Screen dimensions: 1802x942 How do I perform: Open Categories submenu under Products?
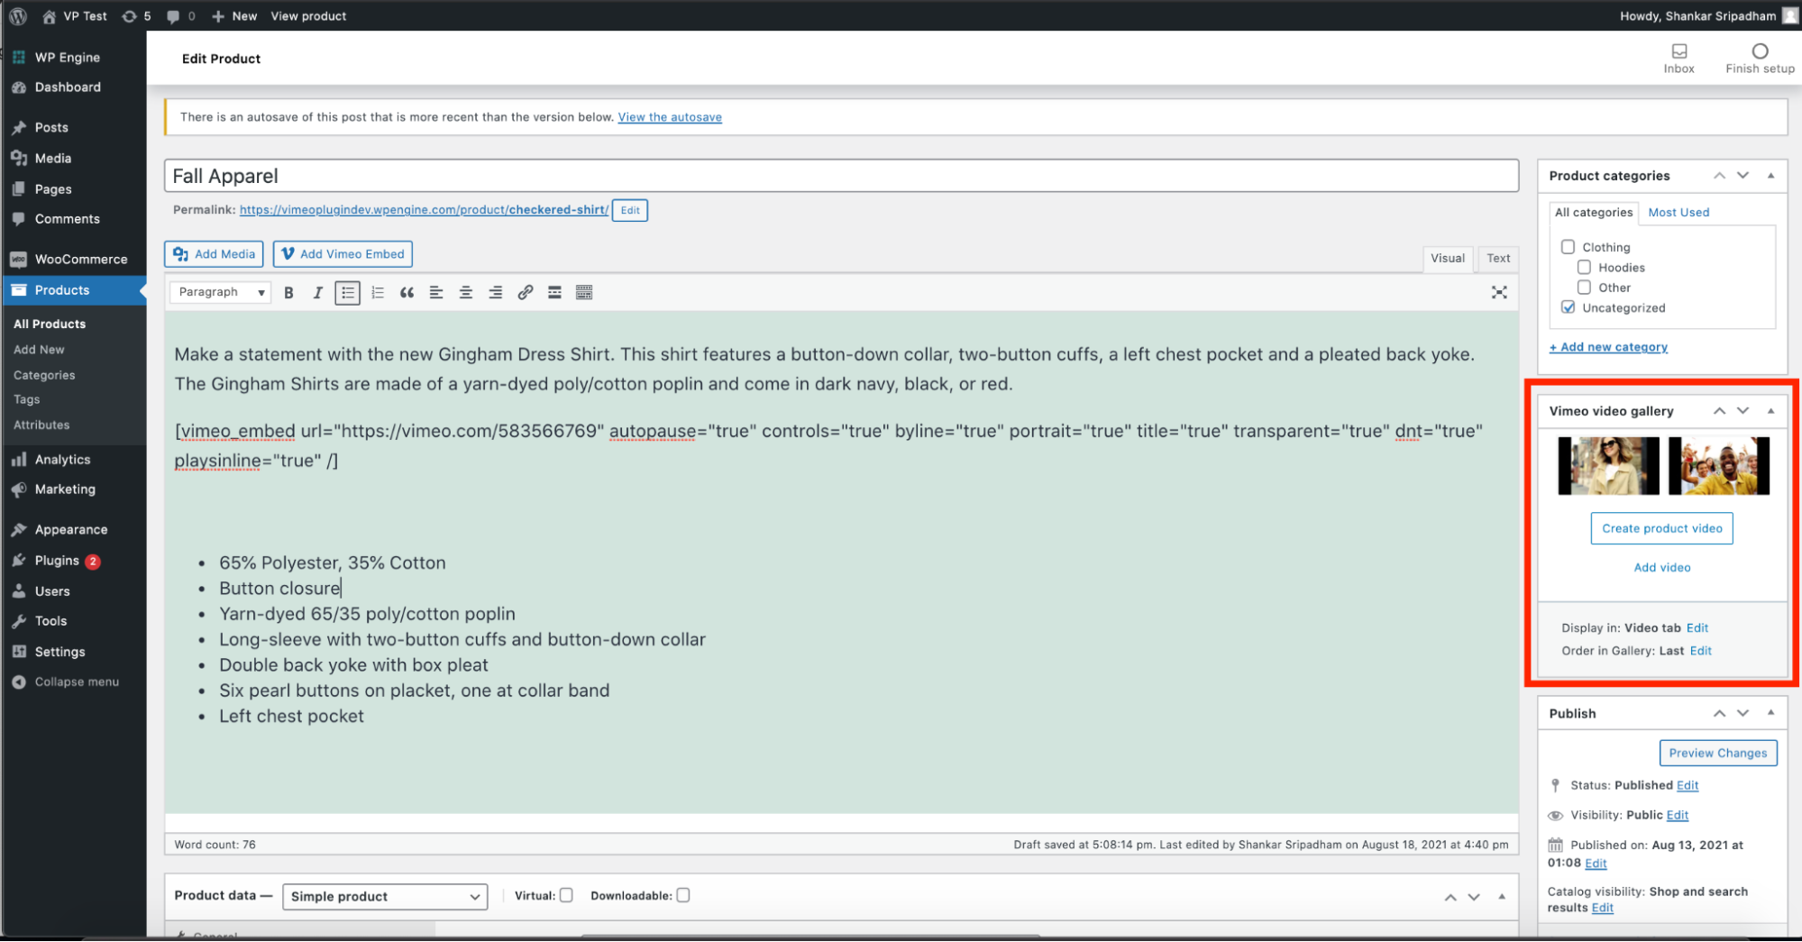(44, 375)
